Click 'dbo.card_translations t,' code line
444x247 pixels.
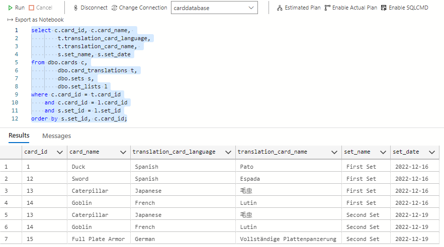(97, 70)
